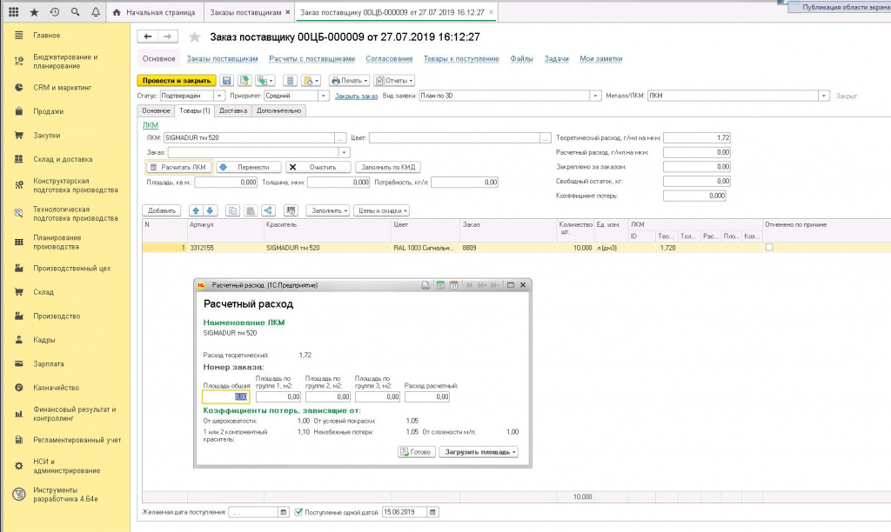Show history clock icon in top bar

(55, 12)
